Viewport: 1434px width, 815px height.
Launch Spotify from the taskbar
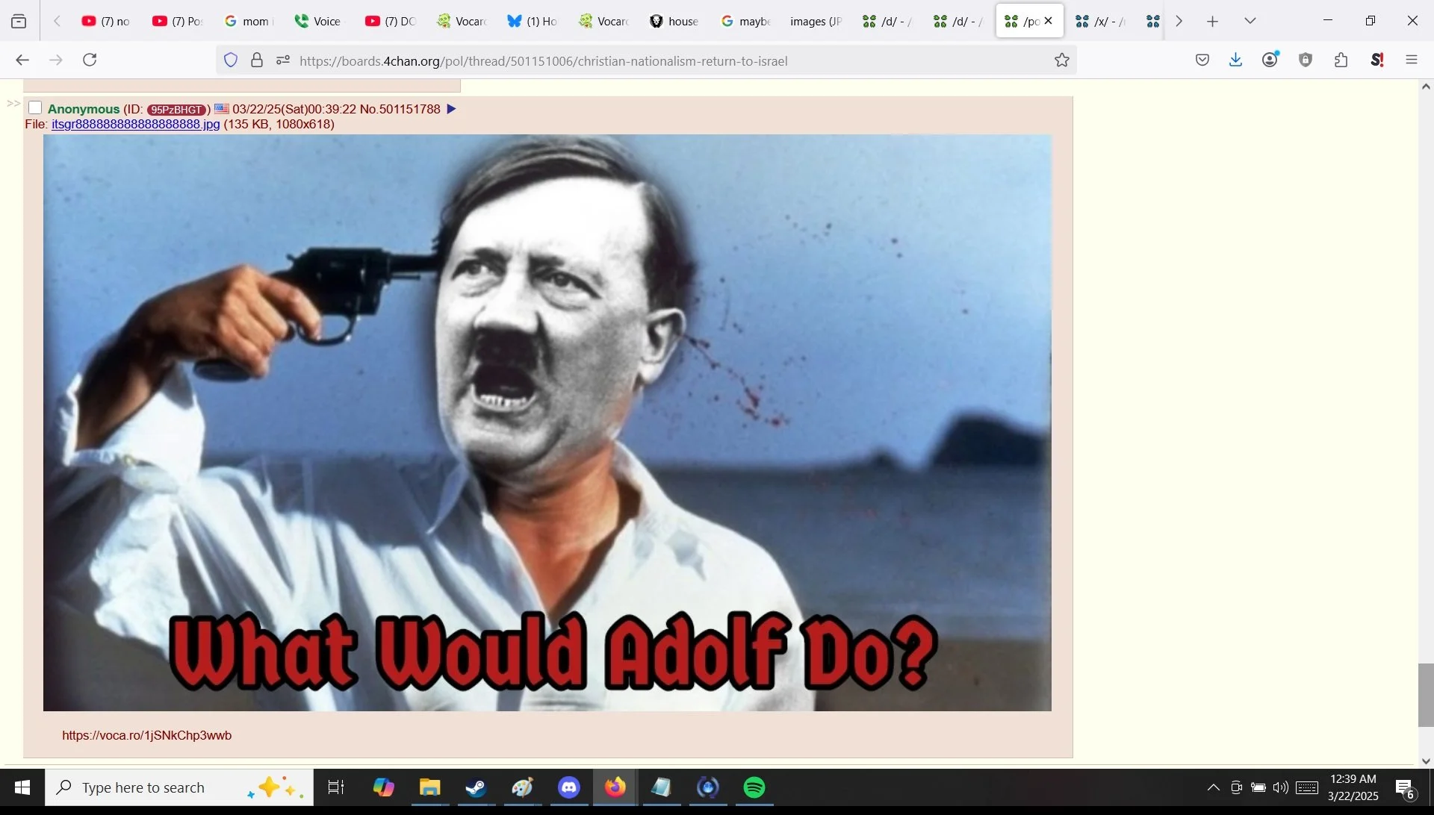754,787
